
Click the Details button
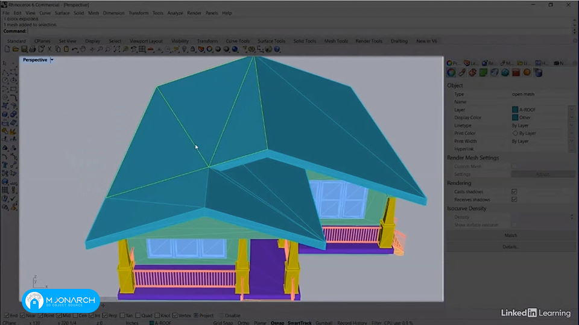511,247
